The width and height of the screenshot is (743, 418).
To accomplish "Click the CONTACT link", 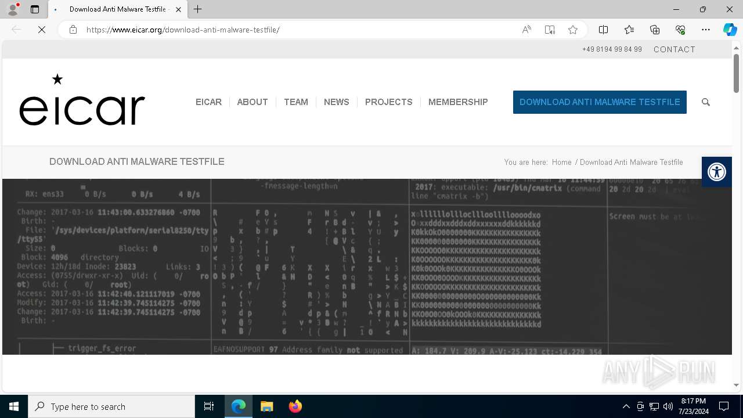I will (x=675, y=49).
